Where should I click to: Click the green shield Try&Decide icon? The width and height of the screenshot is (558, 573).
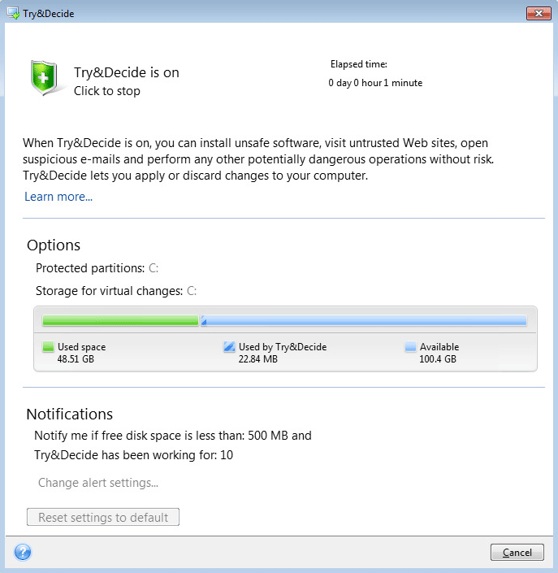pyautogui.click(x=44, y=78)
